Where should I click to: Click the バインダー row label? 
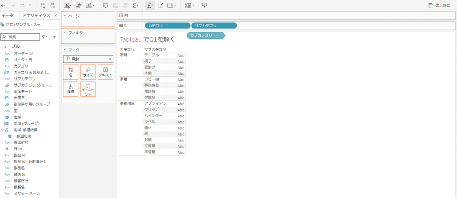[x=153, y=115]
